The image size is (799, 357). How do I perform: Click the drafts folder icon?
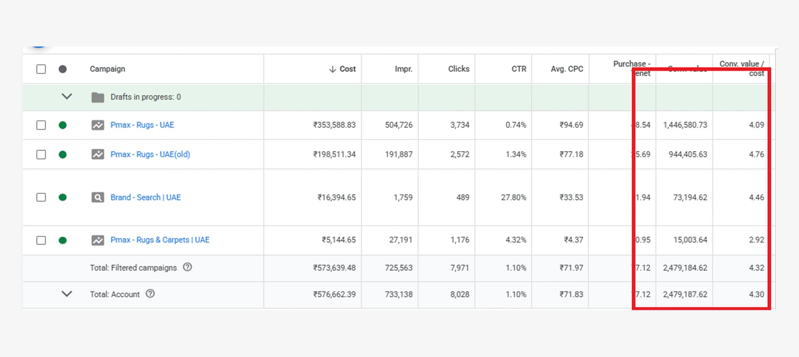(x=98, y=97)
